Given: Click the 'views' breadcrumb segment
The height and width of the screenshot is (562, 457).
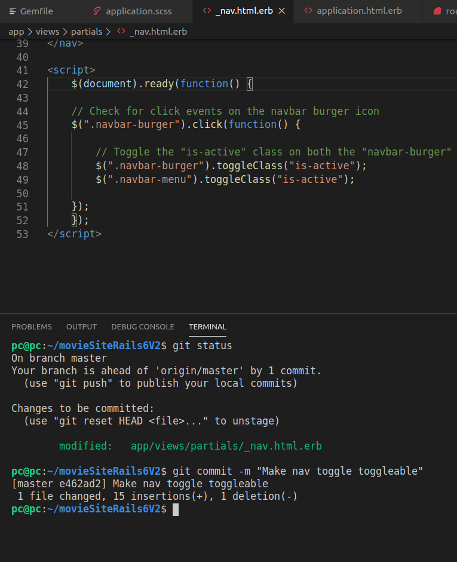Looking at the screenshot, I should pyautogui.click(x=47, y=32).
